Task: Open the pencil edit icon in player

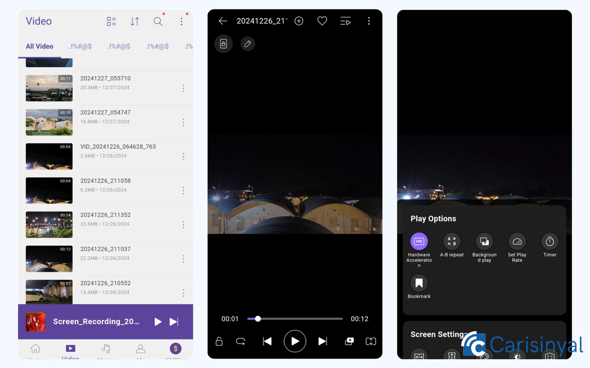Action: (x=248, y=44)
